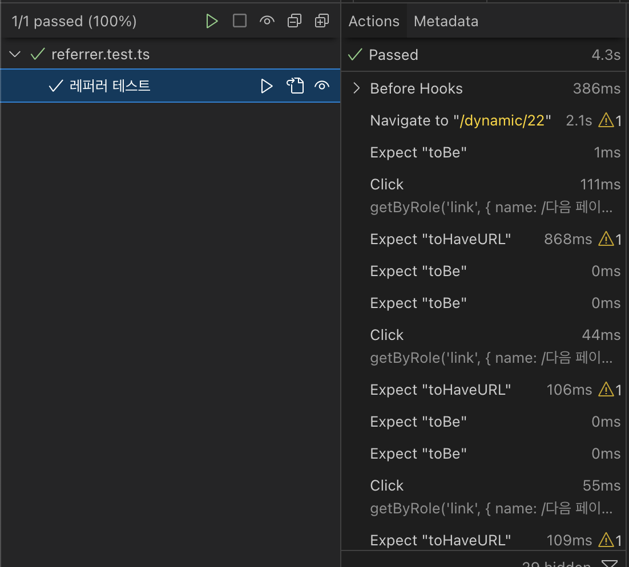The image size is (629, 567).
Task: Run the 레퍼러 테스트 test via its play icon
Action: point(267,86)
